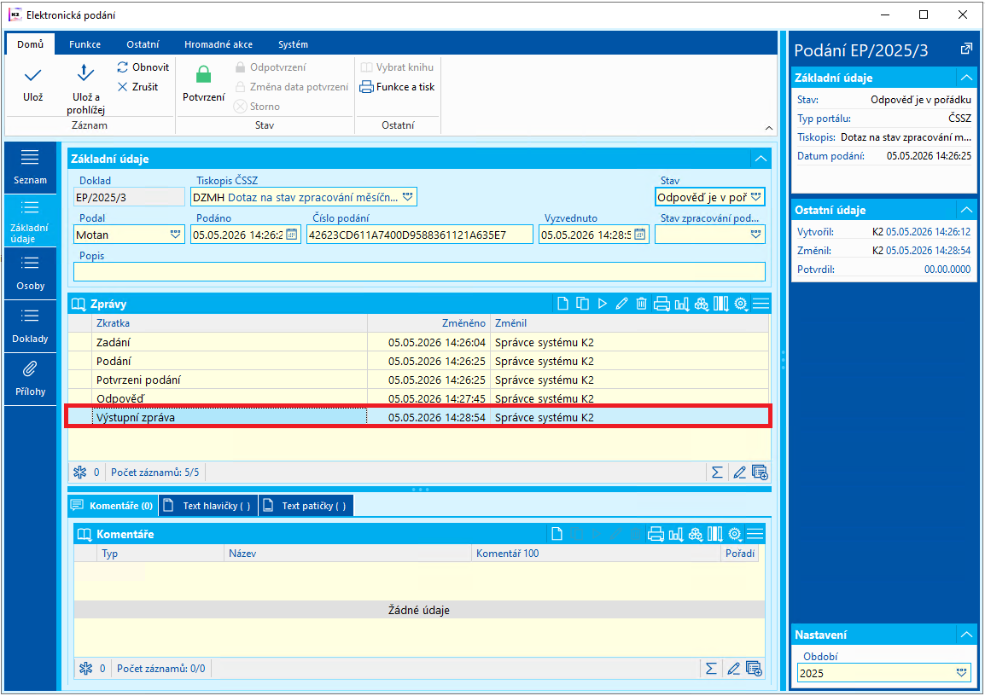Switch to Text patičky tab
The width and height of the screenshot is (985, 696).
[x=306, y=506]
